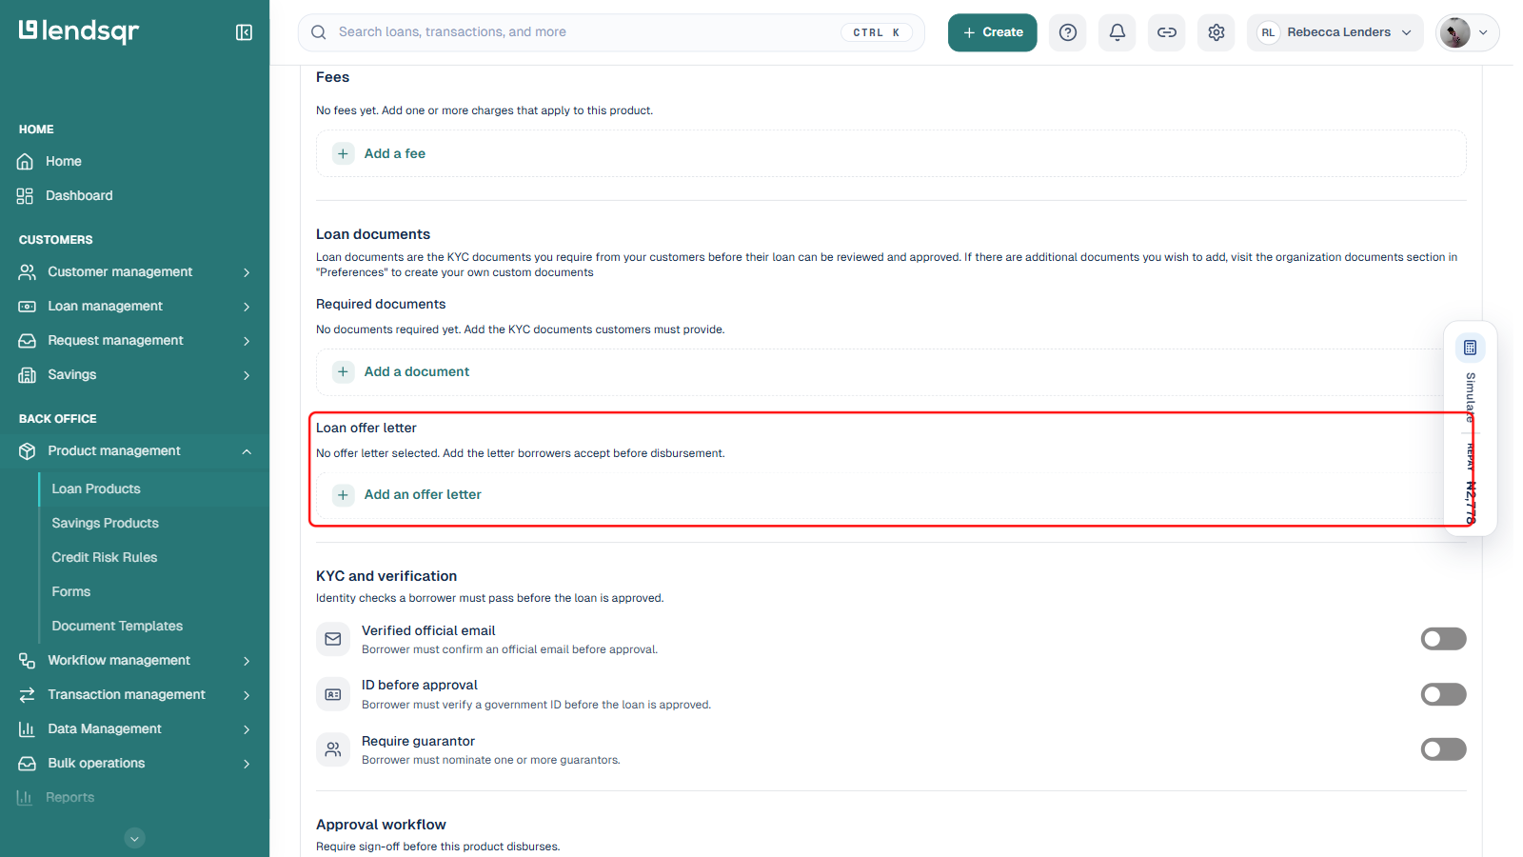This screenshot has height=857, width=1523.
Task: Collapse the sidebar panel icon
Action: (244, 32)
